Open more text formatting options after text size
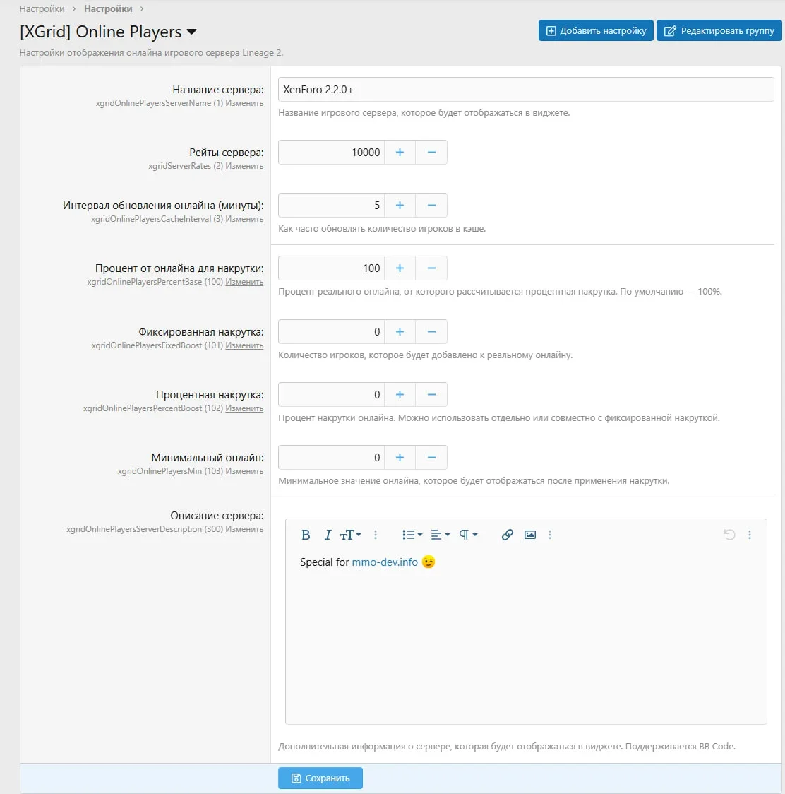The height and width of the screenshot is (794, 785). pyautogui.click(x=375, y=535)
